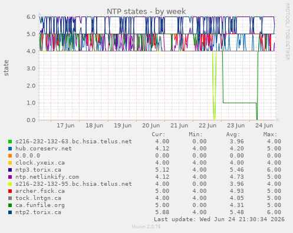Select the s216-232-132-95.bc.hsia.telus.net label
The image size is (293, 233).
click(x=74, y=184)
